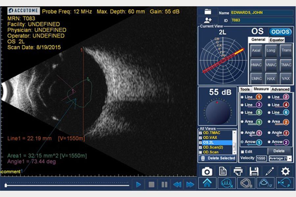Switch to the Tools tab
296x197 pixels.
tap(245, 89)
